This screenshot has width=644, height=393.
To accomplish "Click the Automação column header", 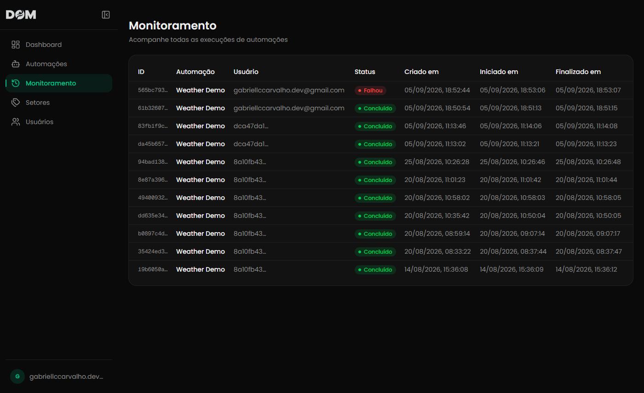I will pyautogui.click(x=195, y=72).
